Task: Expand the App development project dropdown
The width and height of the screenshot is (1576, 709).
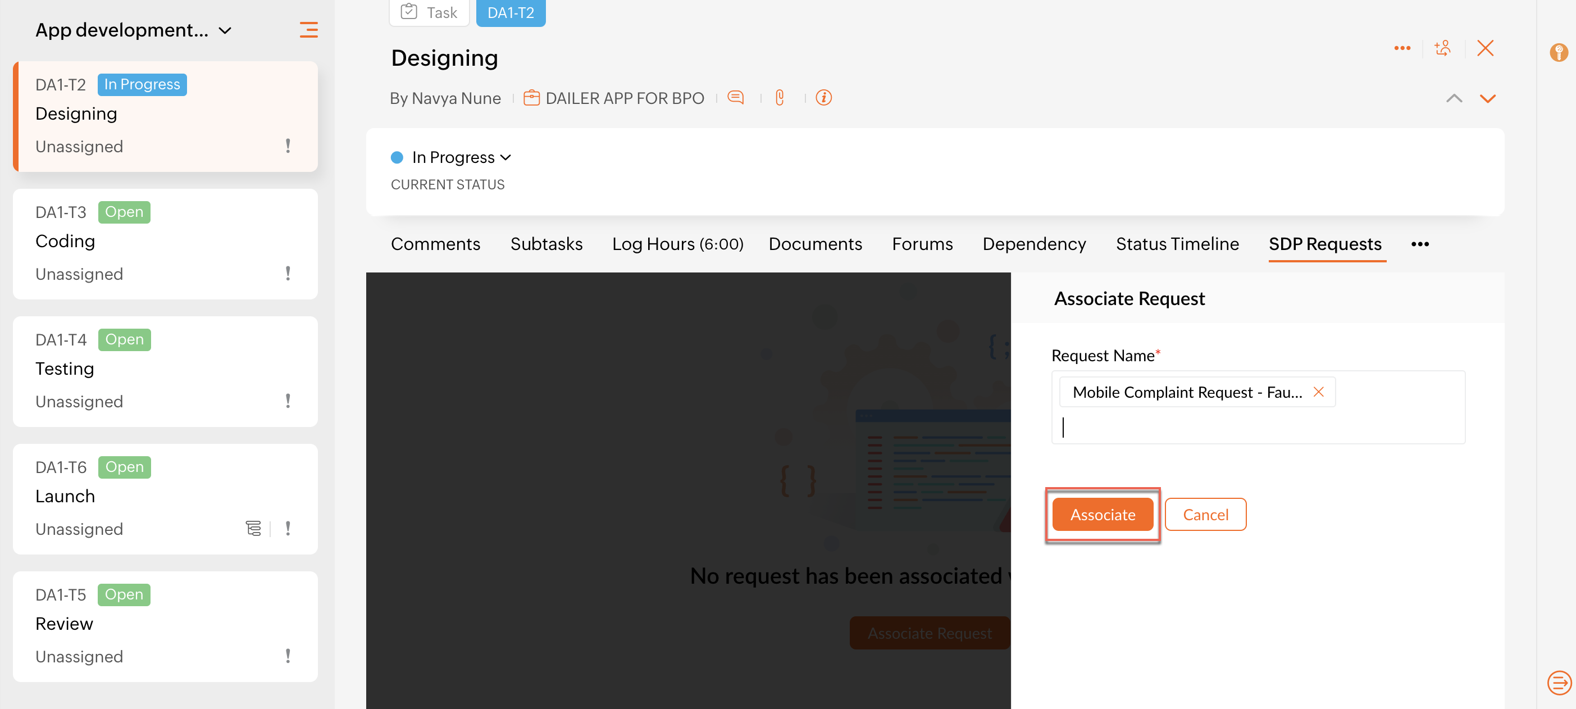Action: pyautogui.click(x=225, y=30)
